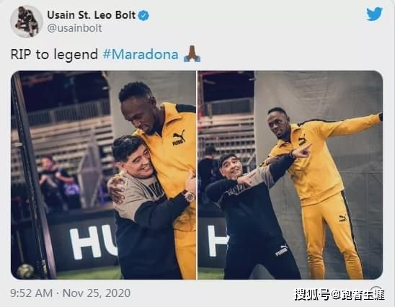The image size is (395, 307).
Task: Click the soccer ball in left photo corner
Action: coord(25,271)
